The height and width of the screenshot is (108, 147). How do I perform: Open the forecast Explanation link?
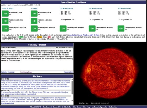68,72
